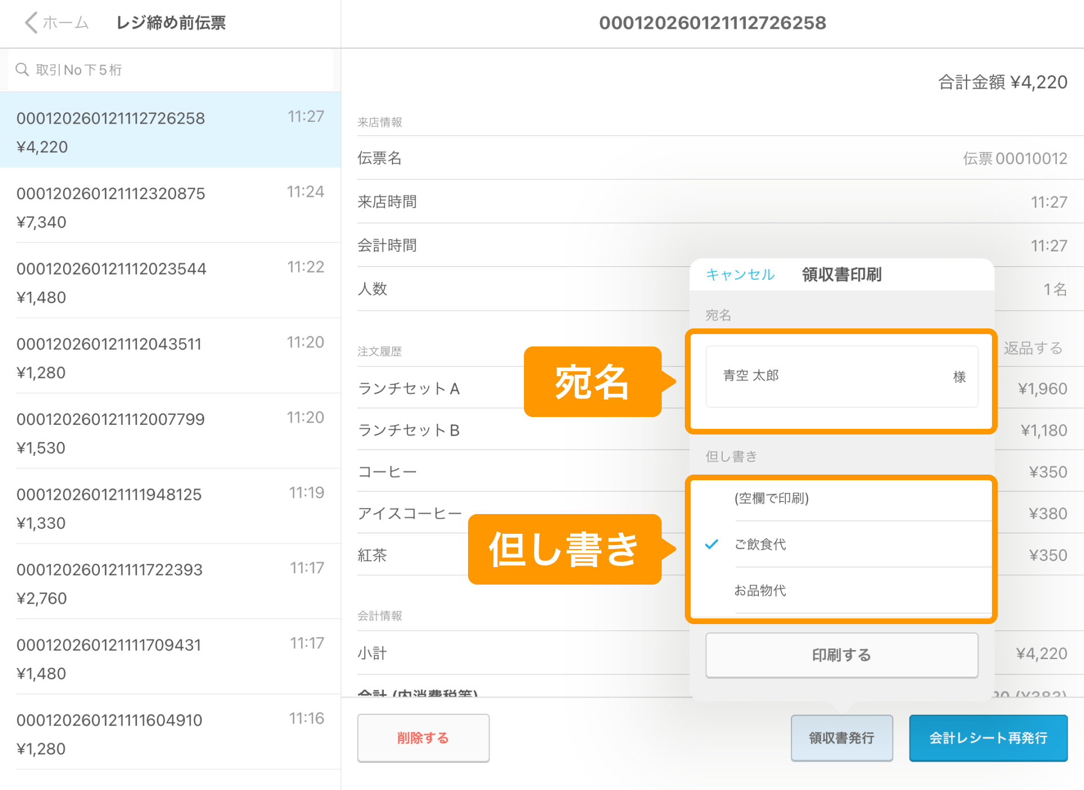
Task: Click the search magnifier icon
Action: [x=23, y=69]
